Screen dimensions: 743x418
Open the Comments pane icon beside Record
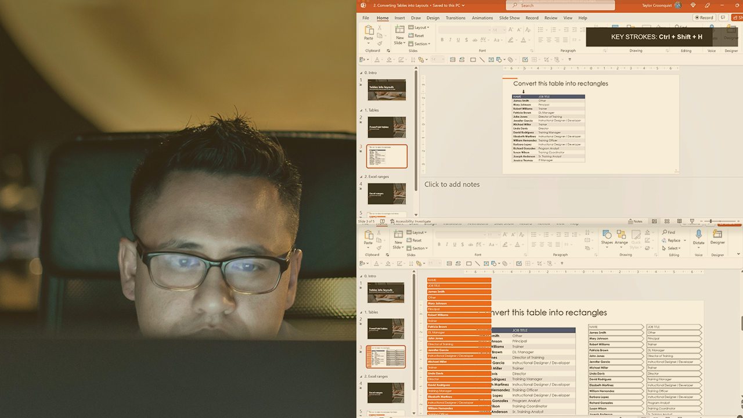pyautogui.click(x=723, y=17)
